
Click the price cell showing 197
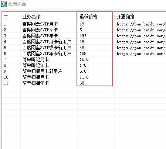(96, 36)
